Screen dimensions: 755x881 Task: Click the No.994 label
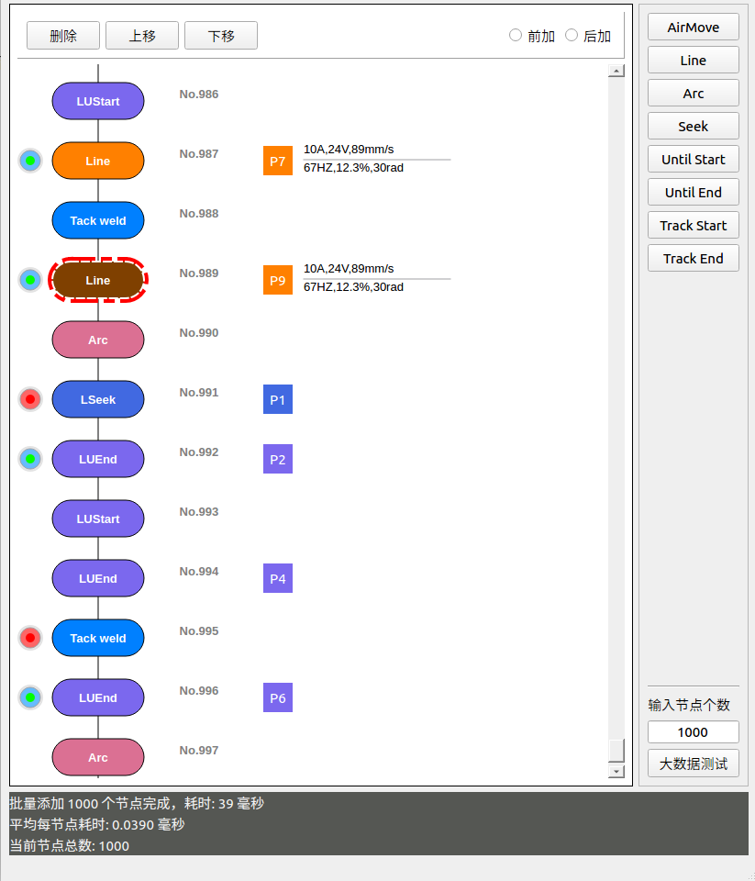[x=199, y=571]
